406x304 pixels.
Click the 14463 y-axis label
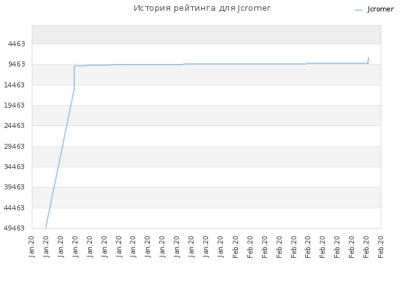14,85
